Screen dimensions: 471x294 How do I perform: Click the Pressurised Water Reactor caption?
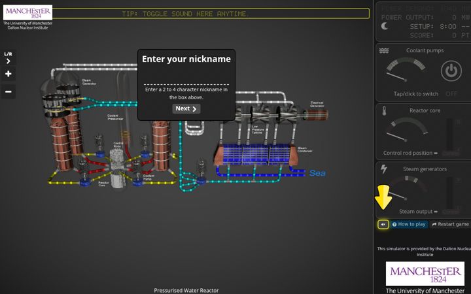pyautogui.click(x=186, y=290)
